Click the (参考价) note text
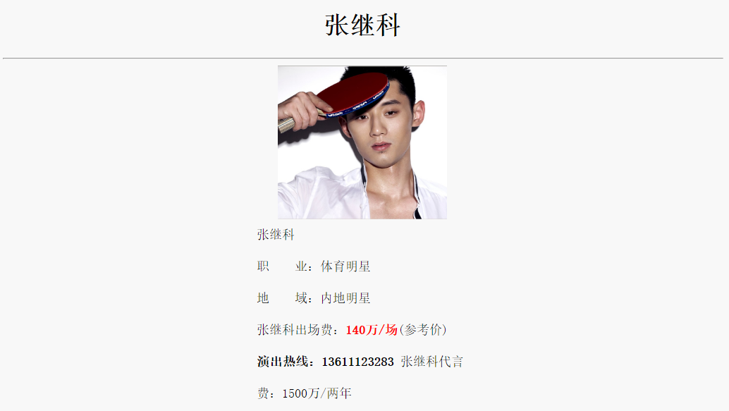The height and width of the screenshot is (411, 729). coord(423,330)
